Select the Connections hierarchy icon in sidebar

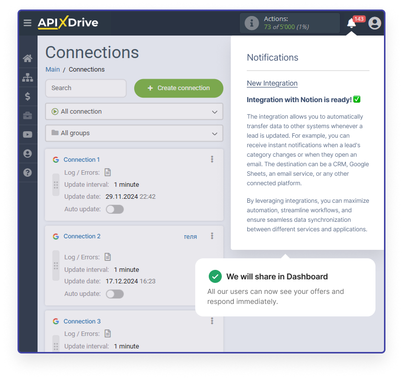(x=28, y=77)
